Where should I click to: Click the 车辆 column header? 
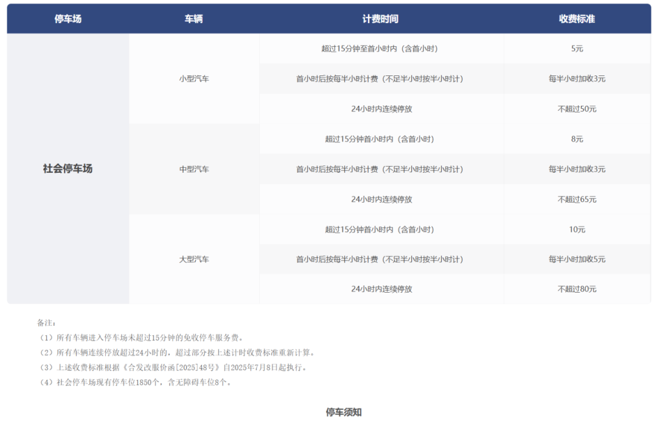pyautogui.click(x=193, y=19)
